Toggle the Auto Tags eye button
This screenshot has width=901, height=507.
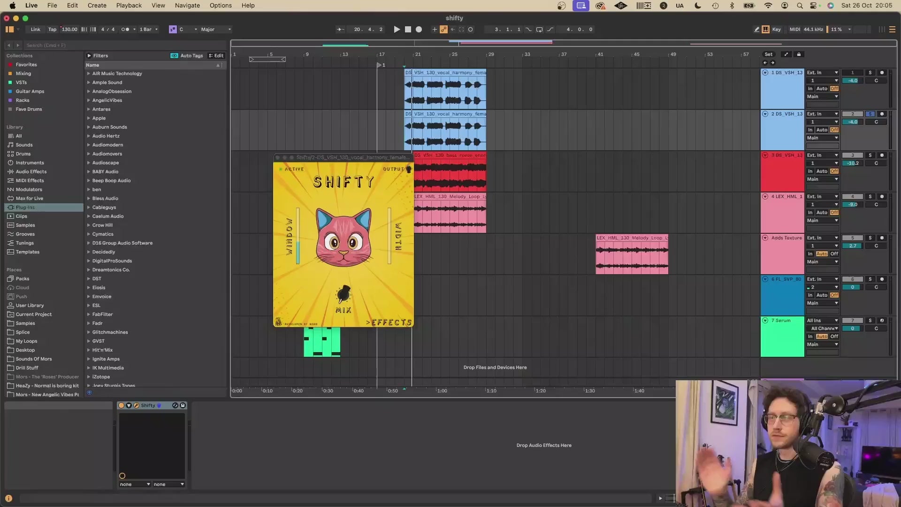click(x=174, y=55)
